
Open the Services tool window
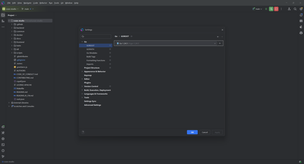(3, 139)
